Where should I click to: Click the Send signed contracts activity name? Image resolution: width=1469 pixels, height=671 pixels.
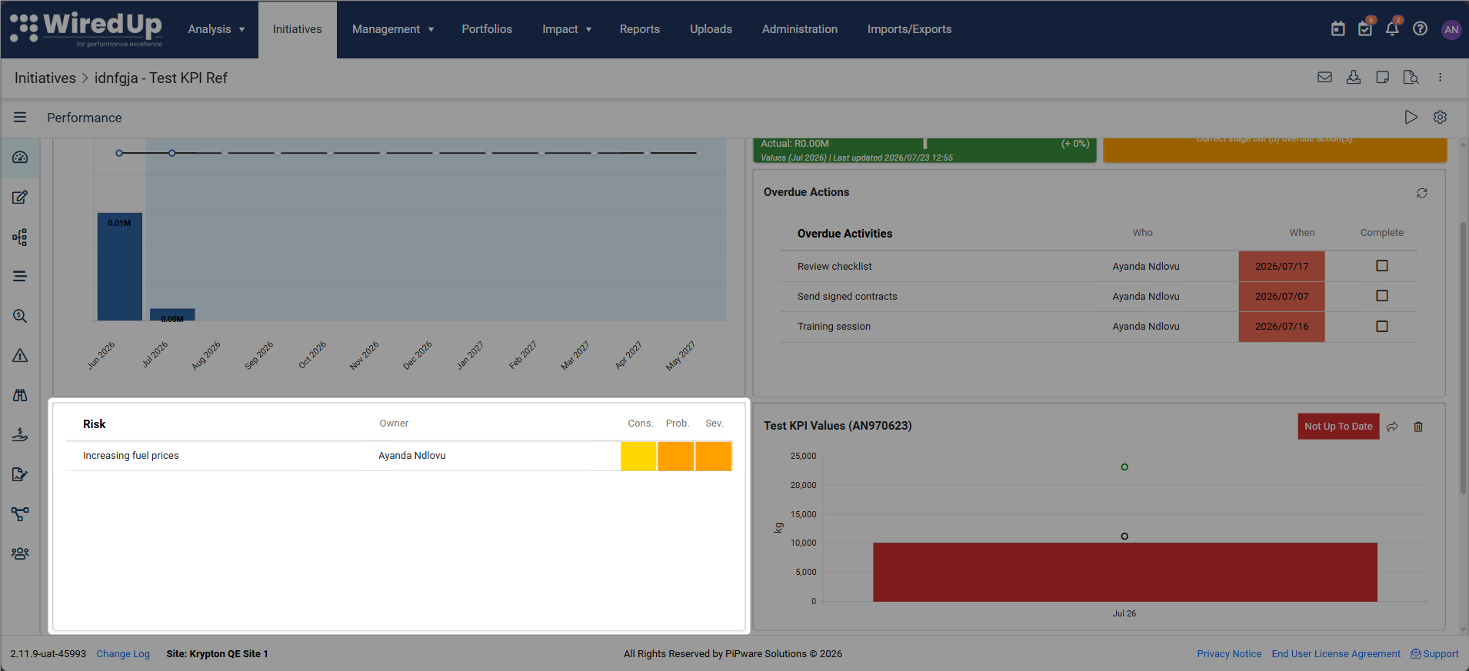click(x=847, y=297)
